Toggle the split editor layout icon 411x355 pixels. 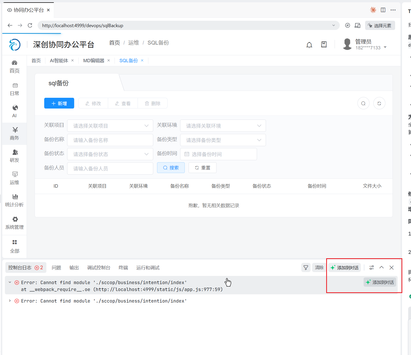383,10
